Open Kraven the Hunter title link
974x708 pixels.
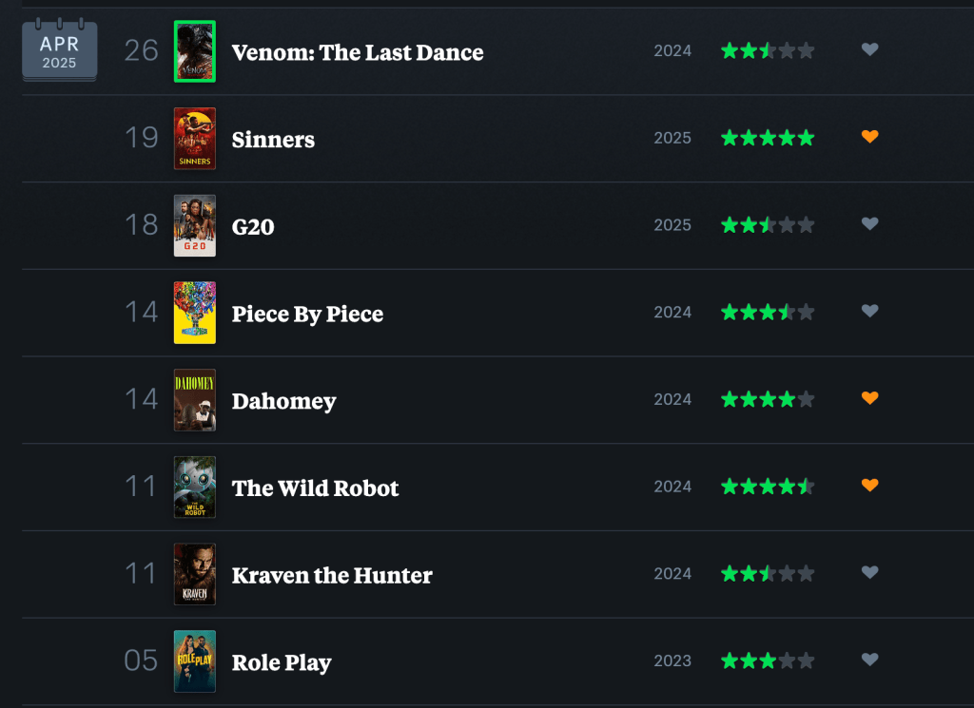pos(332,575)
